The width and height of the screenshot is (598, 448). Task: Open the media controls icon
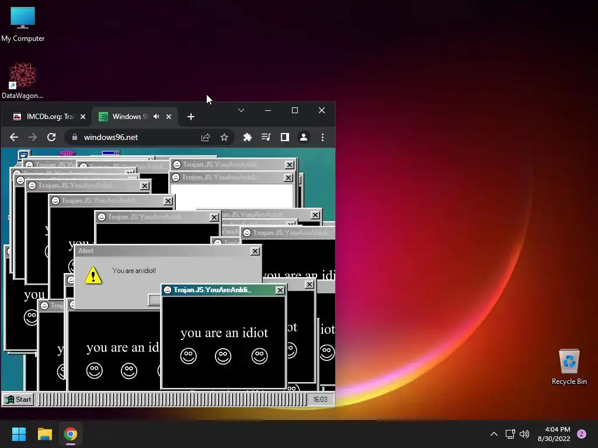click(x=266, y=137)
